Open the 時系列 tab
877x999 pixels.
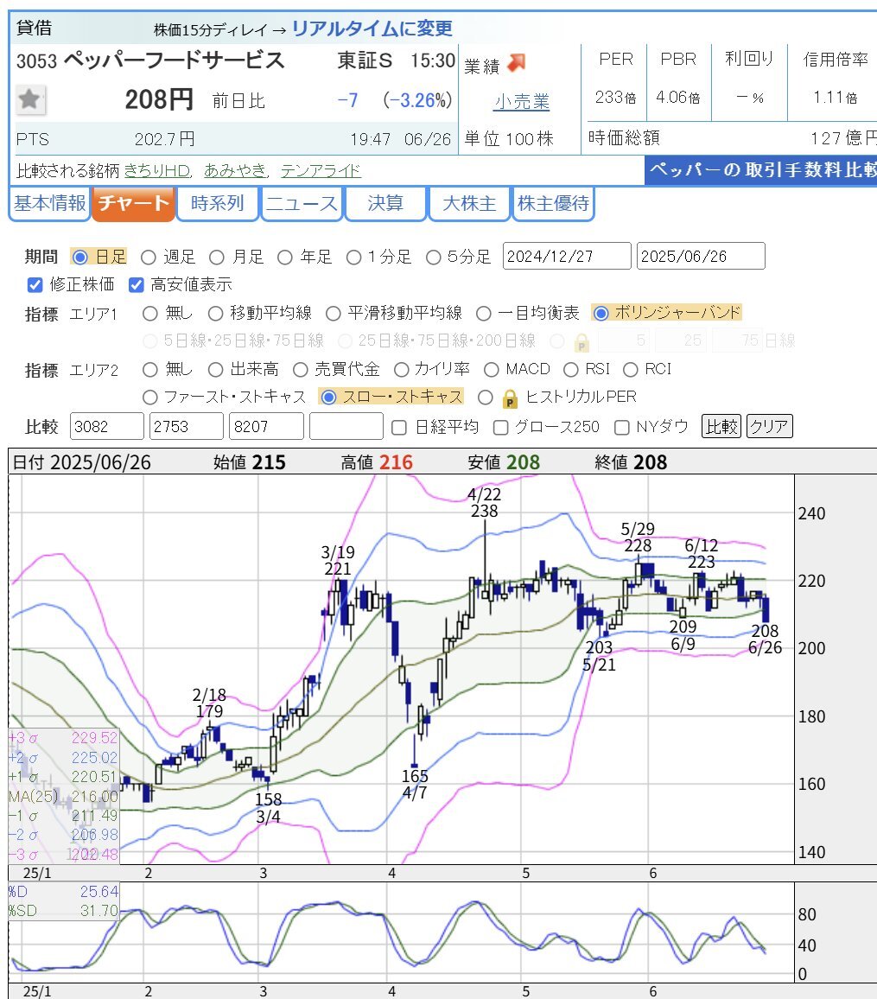click(217, 204)
